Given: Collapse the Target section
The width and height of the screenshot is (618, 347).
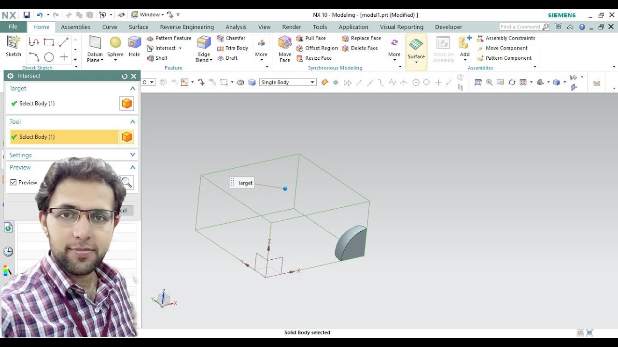Looking at the screenshot, I should pos(133,89).
